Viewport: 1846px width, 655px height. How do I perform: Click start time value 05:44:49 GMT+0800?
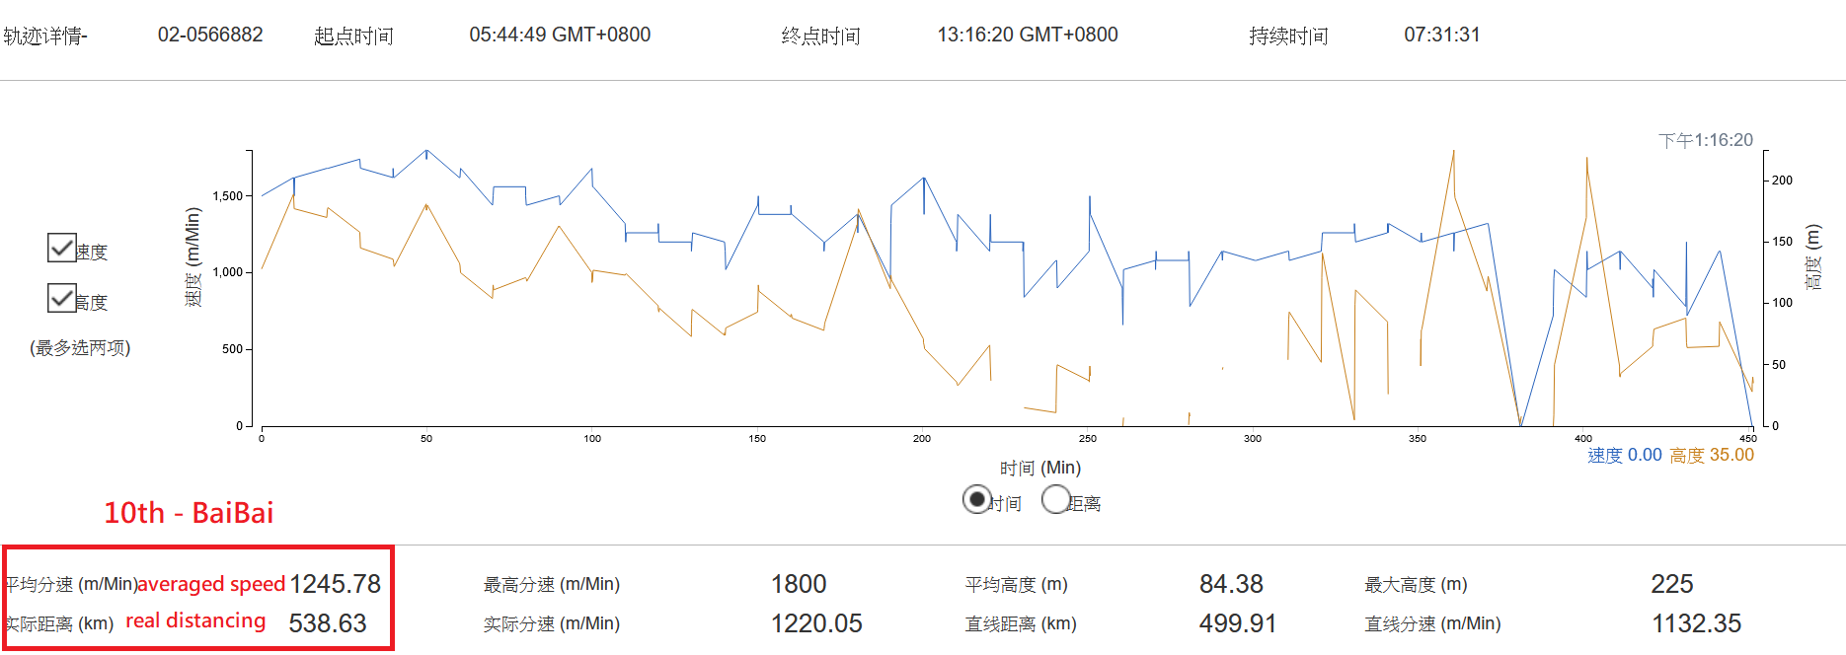(560, 35)
